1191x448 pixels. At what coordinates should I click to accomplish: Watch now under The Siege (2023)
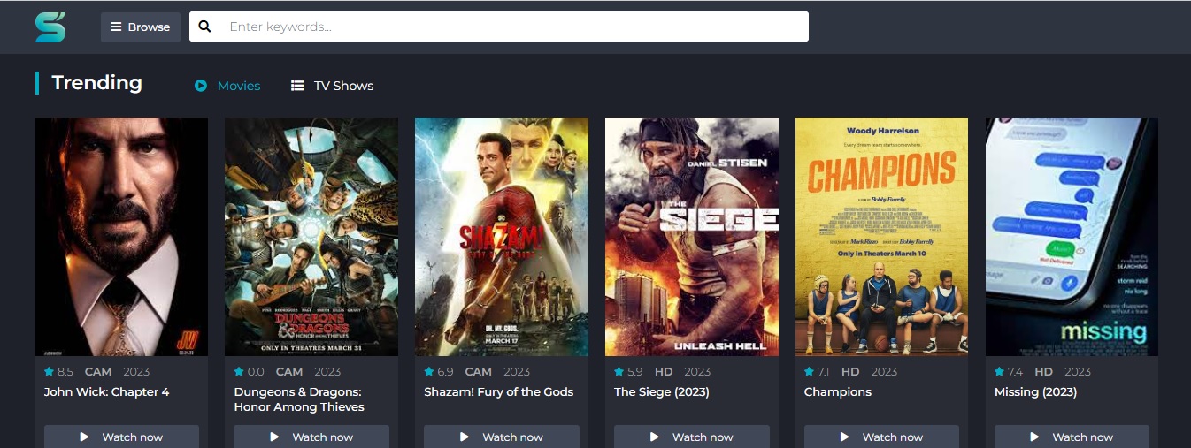(692, 437)
